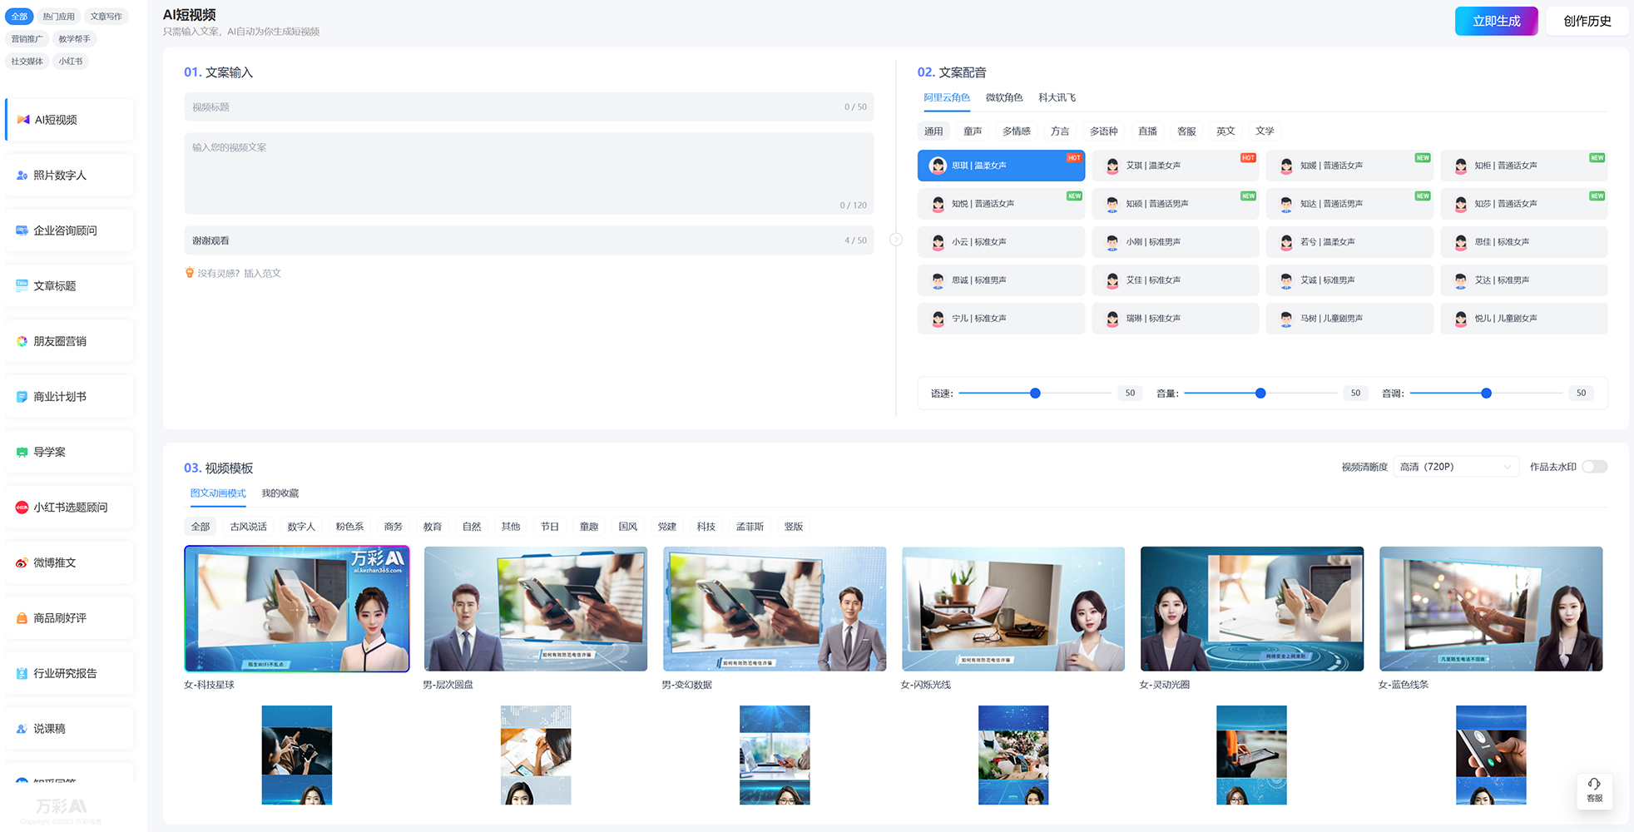The height and width of the screenshot is (832, 1634).
Task: Click the 微博推文 Weibo icon
Action: click(22, 563)
